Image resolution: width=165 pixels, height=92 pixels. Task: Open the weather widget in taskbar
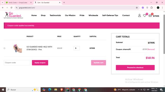pyautogui.click(x=124, y=90)
